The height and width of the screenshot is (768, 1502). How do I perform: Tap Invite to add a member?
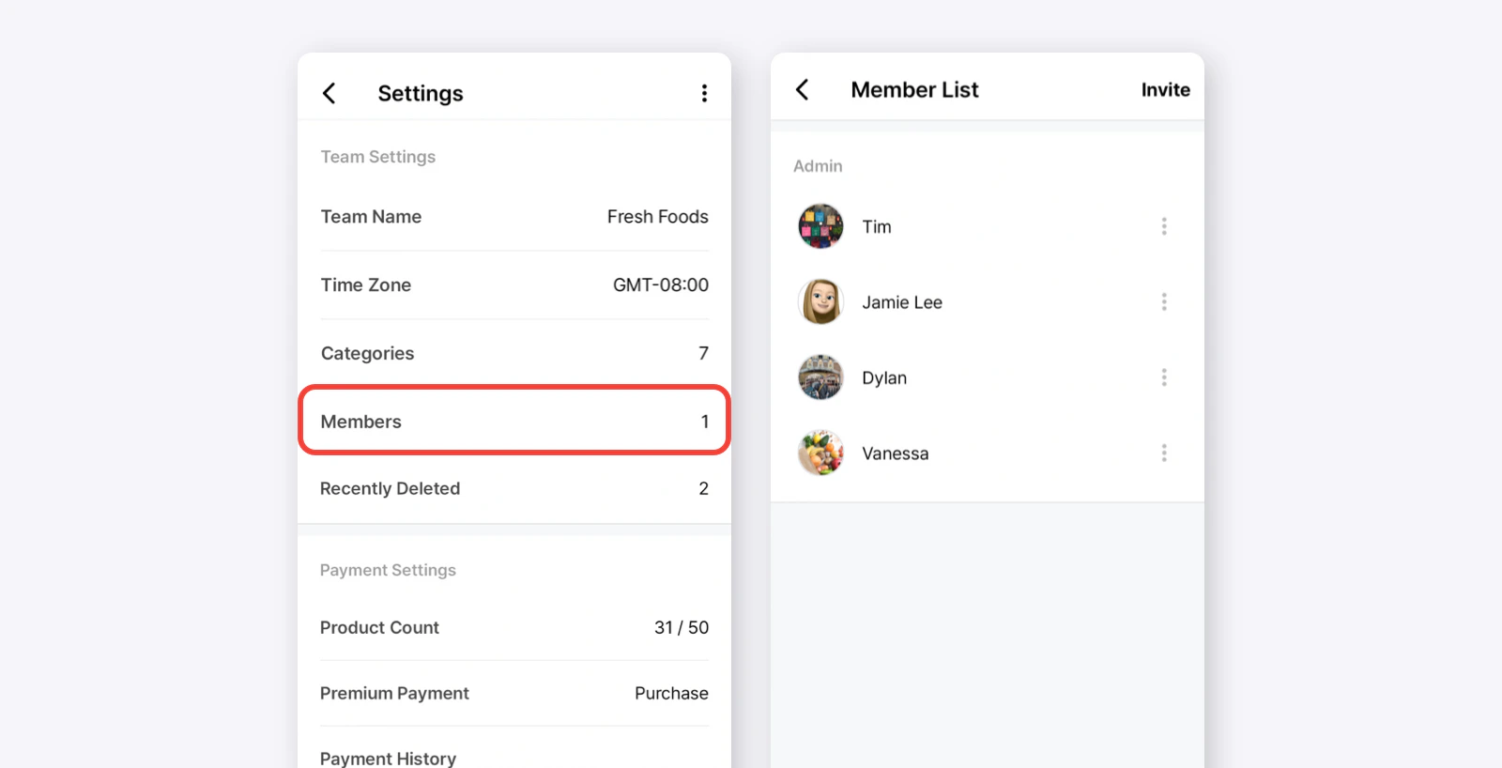1164,89
